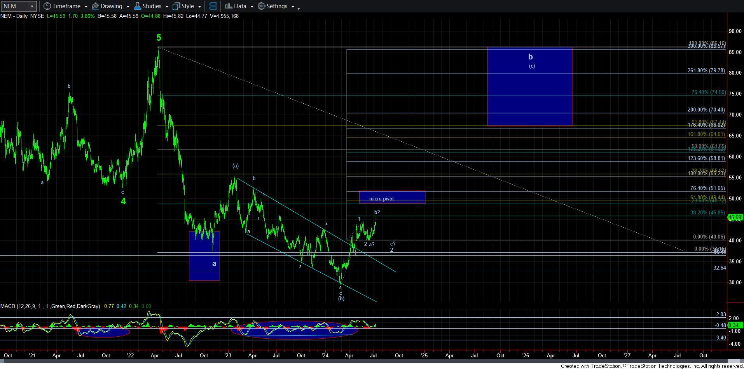Viewport: 744px width, 369px height.
Task: Click the green wave label 4
Action: click(x=123, y=201)
